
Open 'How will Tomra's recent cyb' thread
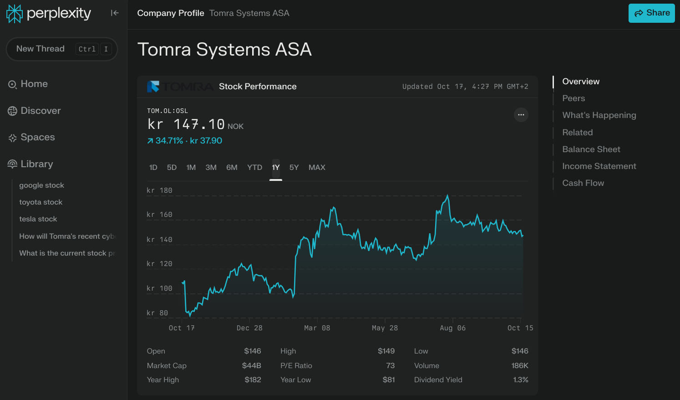click(67, 236)
